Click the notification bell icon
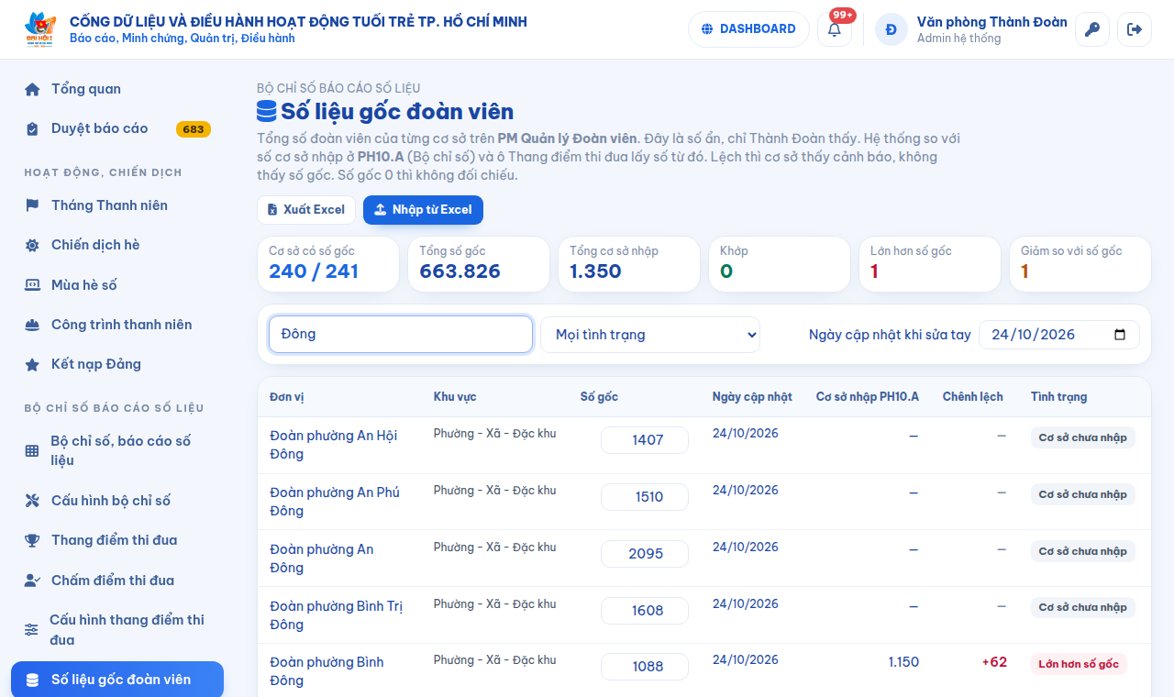 (x=835, y=29)
